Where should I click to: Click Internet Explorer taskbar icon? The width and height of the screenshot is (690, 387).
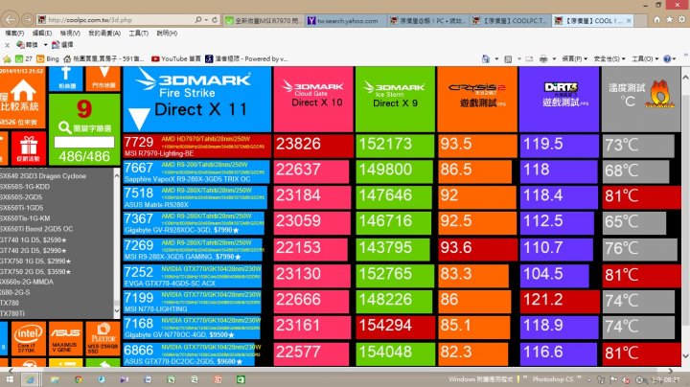(x=30, y=379)
